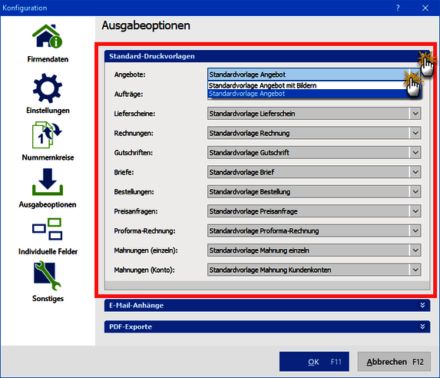Click the 'Briefe:' field label
This screenshot has width=440, height=378.
click(124, 172)
